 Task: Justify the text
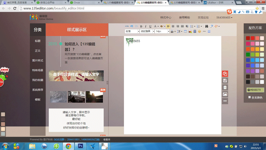(x=182, y=26)
